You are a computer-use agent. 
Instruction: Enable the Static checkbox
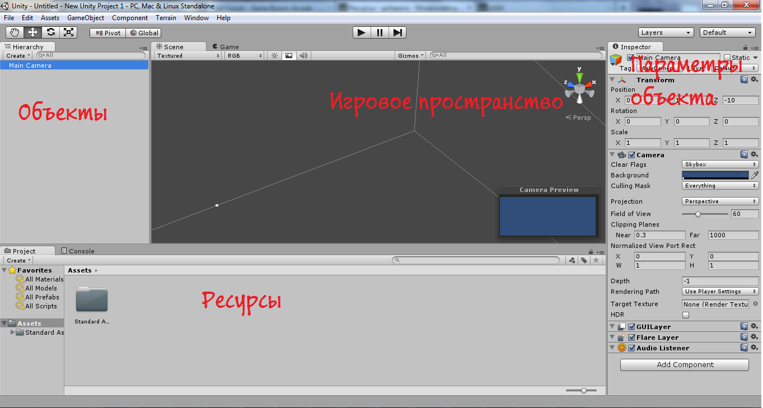[727, 58]
